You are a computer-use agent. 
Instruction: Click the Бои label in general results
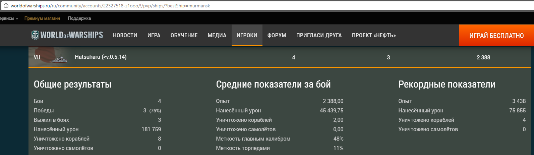click(x=38, y=101)
